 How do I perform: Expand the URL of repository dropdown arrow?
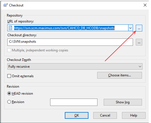[130, 28]
